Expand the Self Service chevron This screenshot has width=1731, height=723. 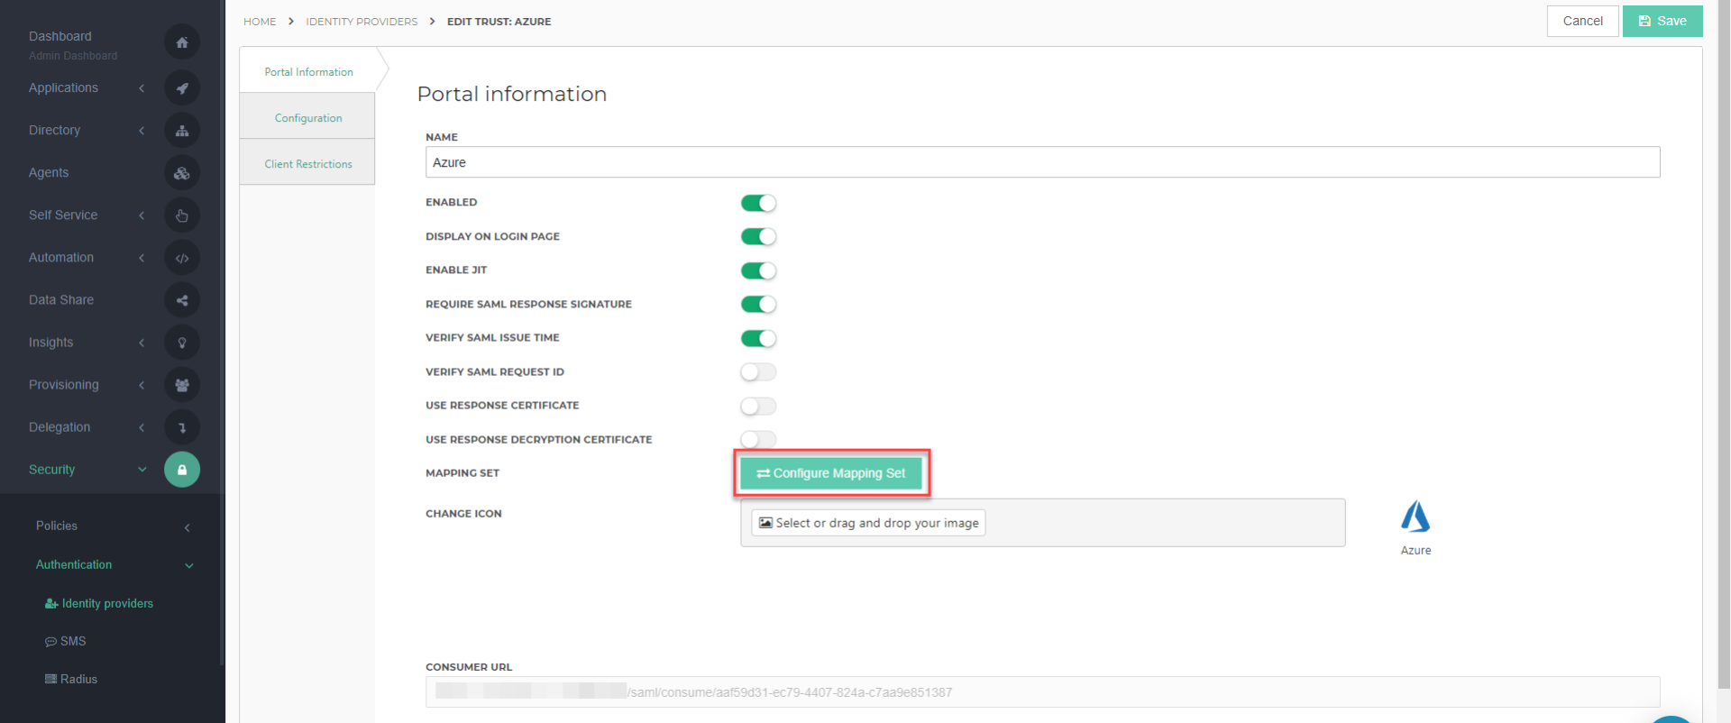[142, 215]
